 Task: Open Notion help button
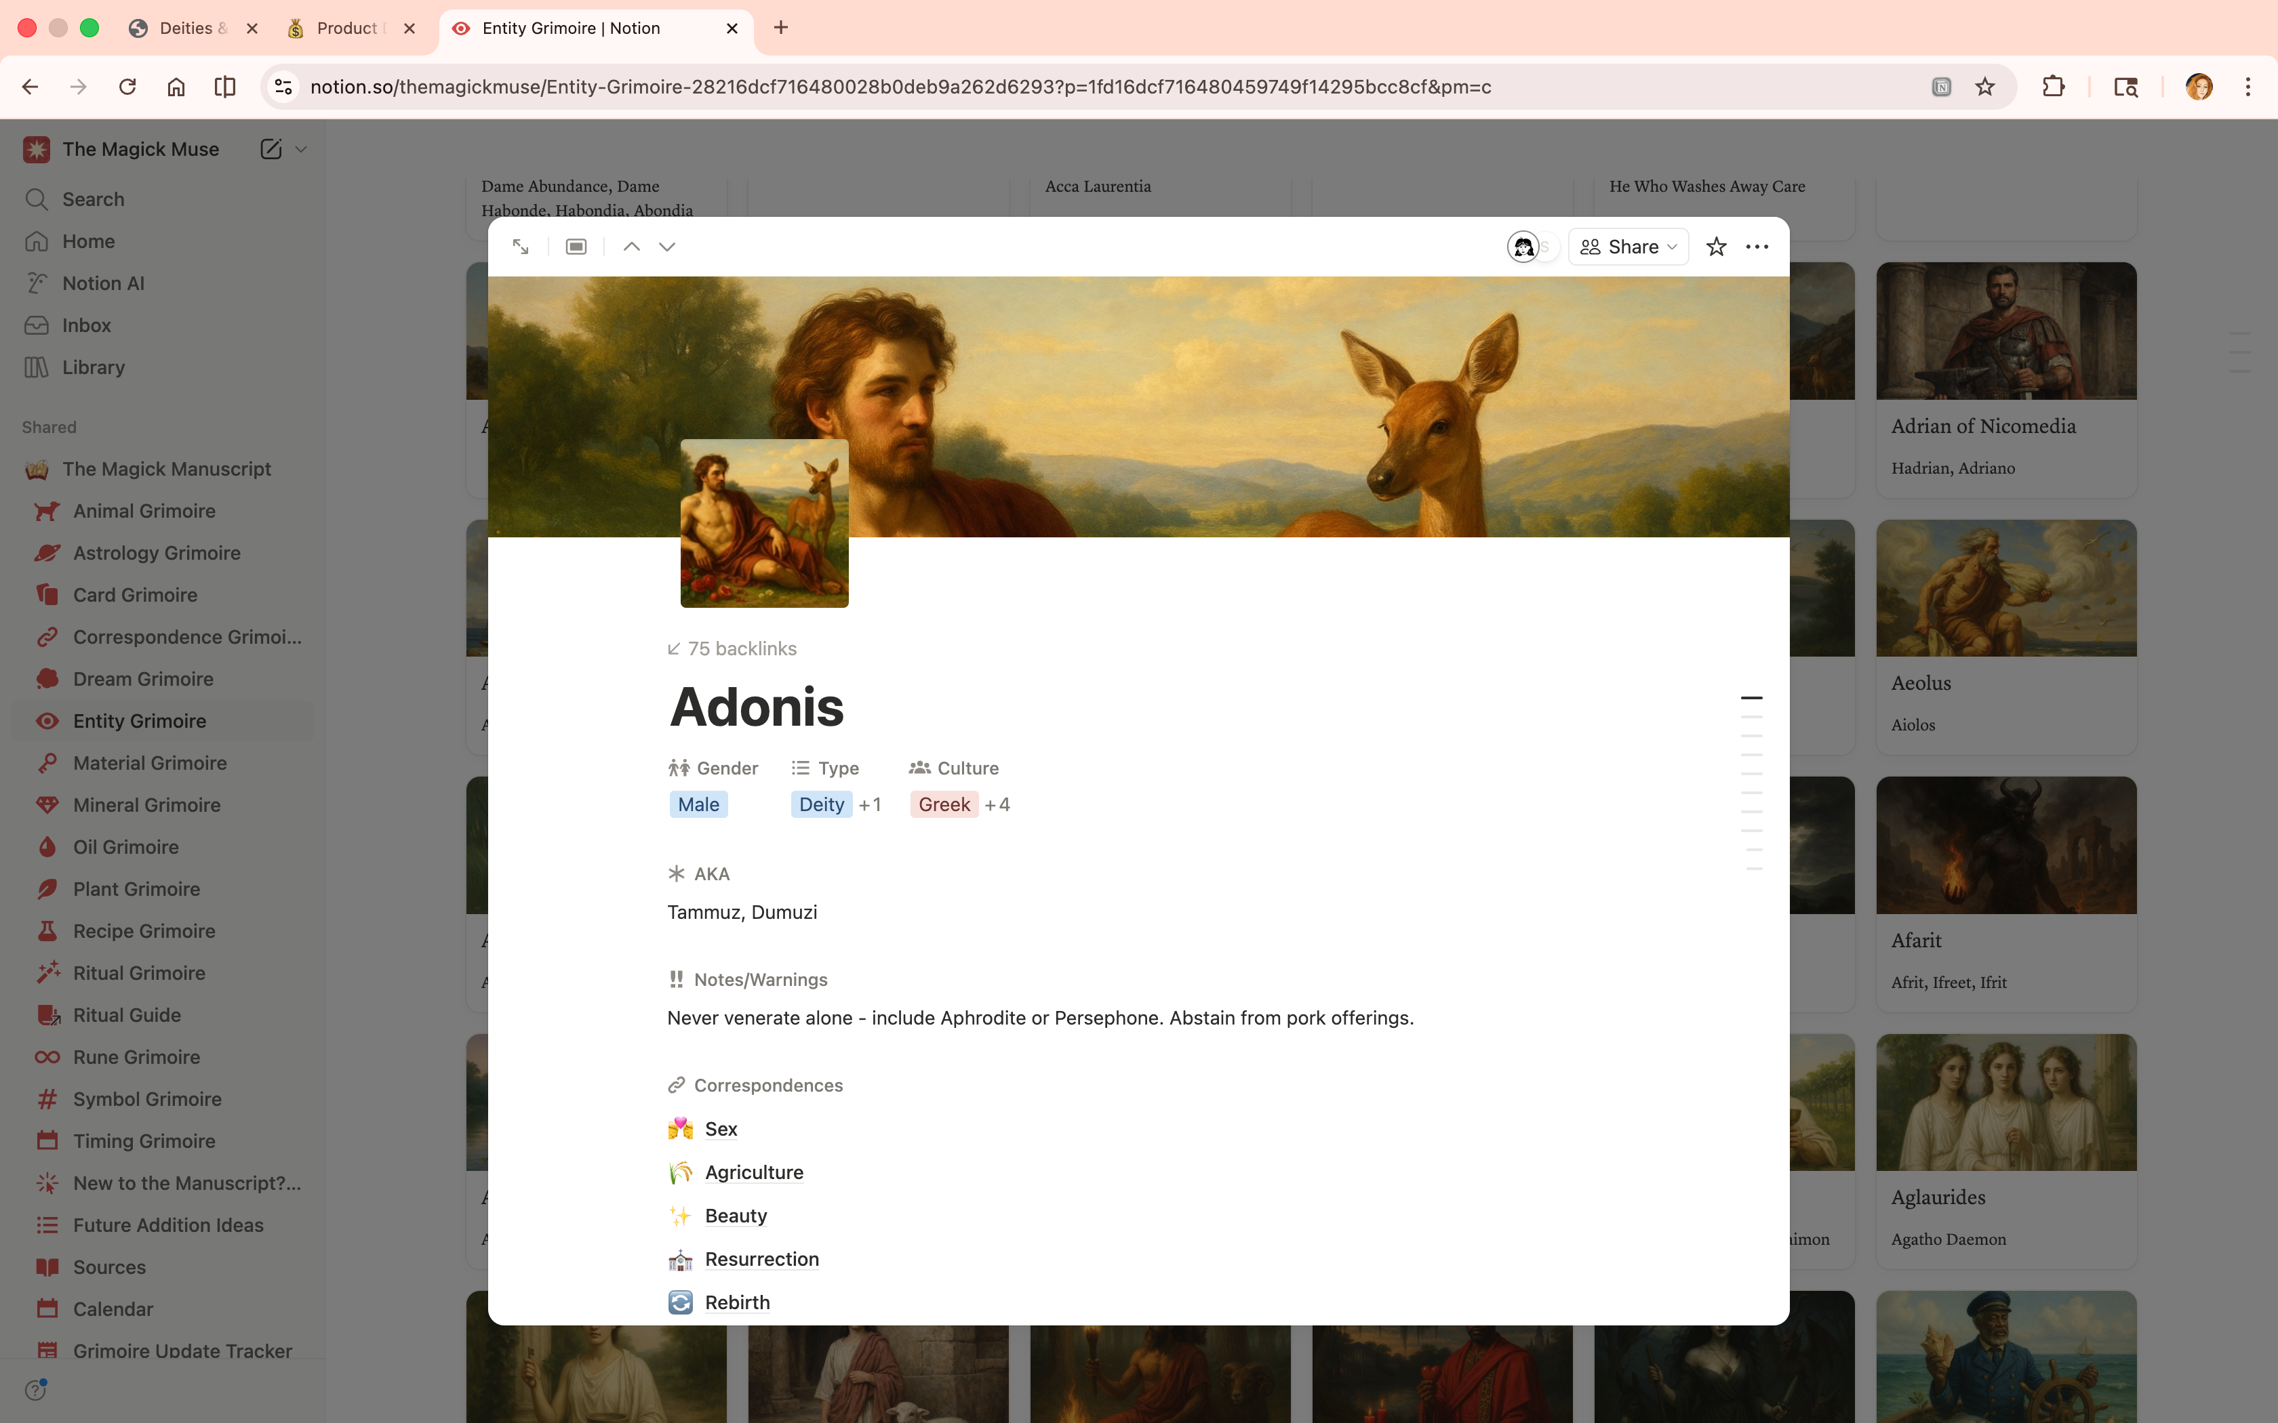(36, 1389)
